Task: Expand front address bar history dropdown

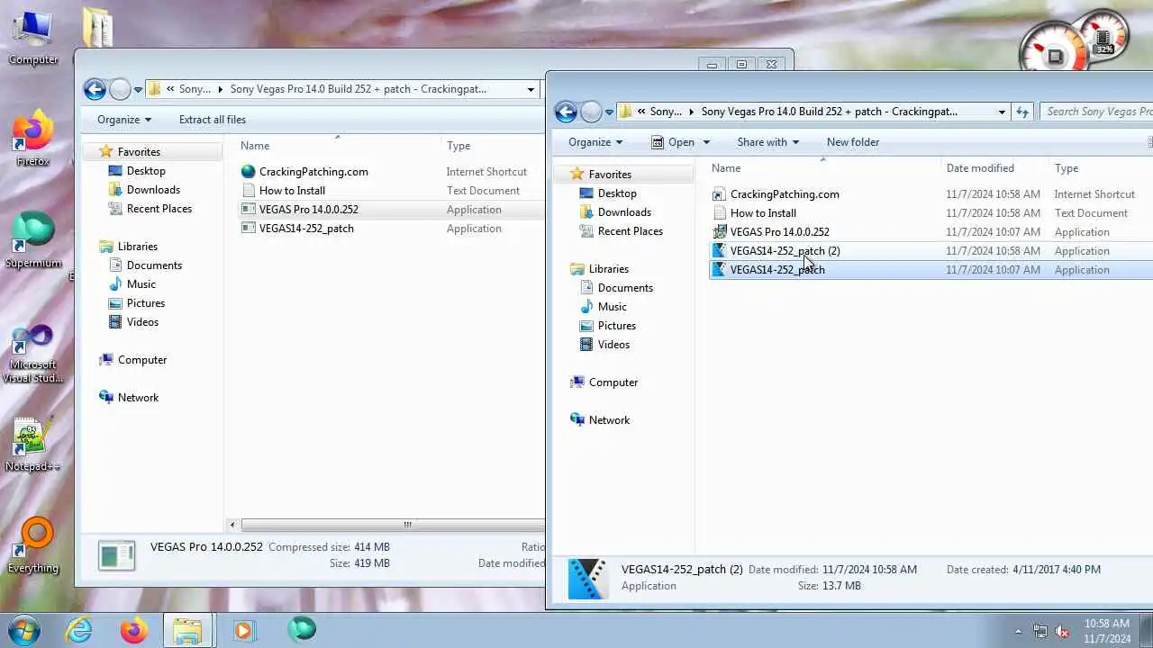Action: 1002,112
